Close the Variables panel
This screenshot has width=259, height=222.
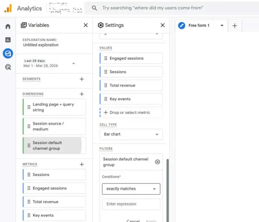click(x=86, y=25)
